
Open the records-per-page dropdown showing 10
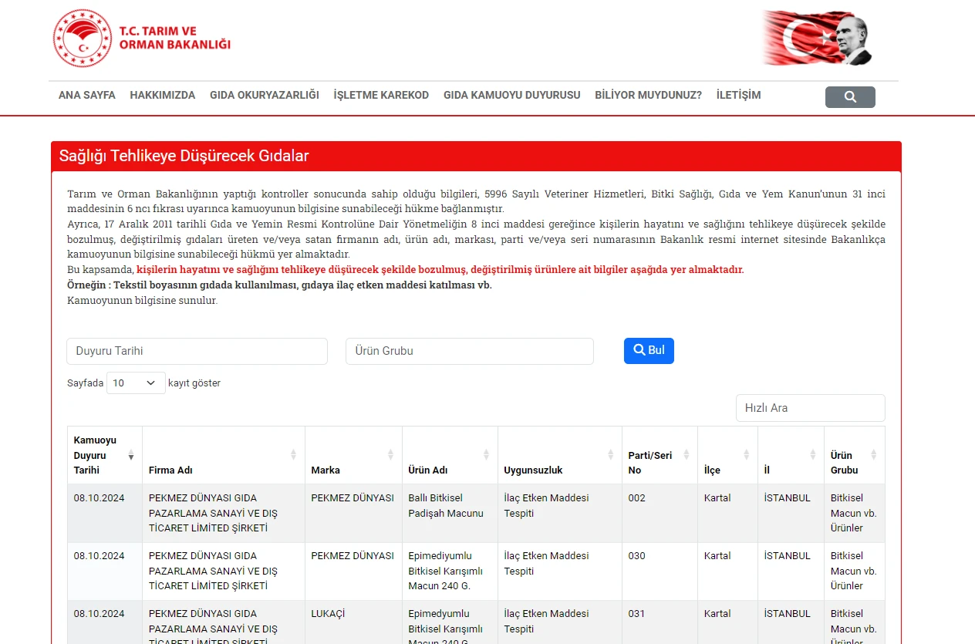[x=136, y=383]
